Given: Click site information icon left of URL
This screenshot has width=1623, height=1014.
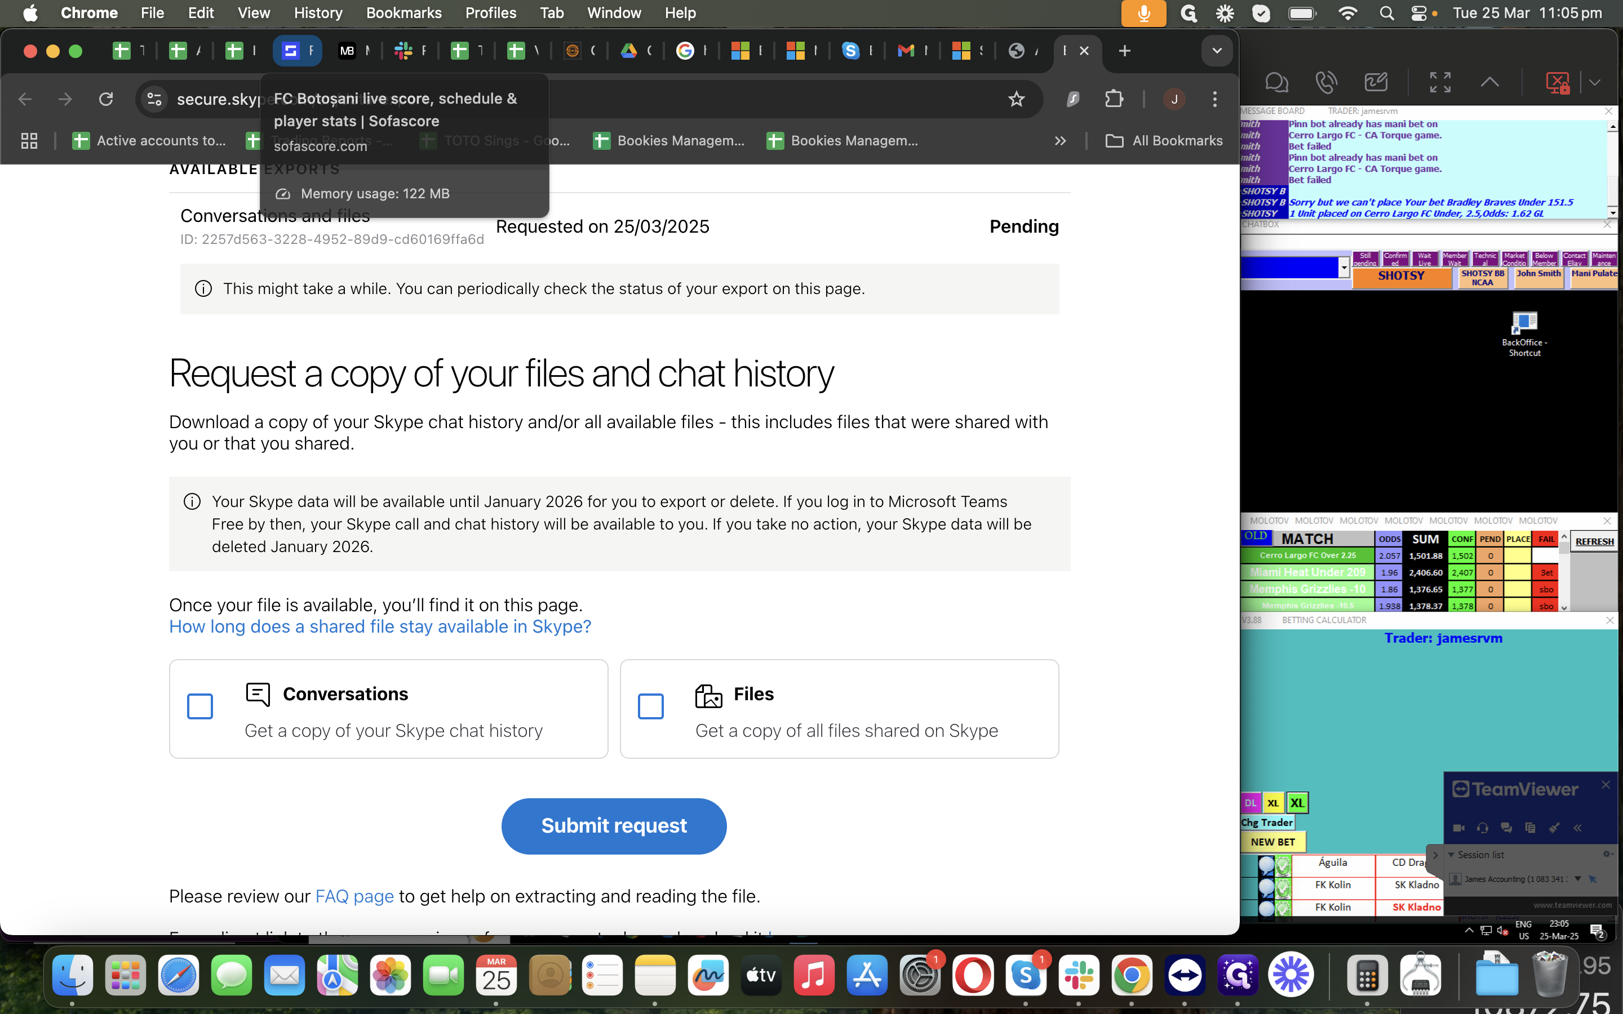Looking at the screenshot, I should coord(154,99).
